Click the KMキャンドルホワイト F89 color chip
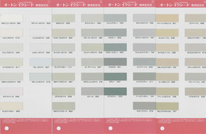 [11, 77]
